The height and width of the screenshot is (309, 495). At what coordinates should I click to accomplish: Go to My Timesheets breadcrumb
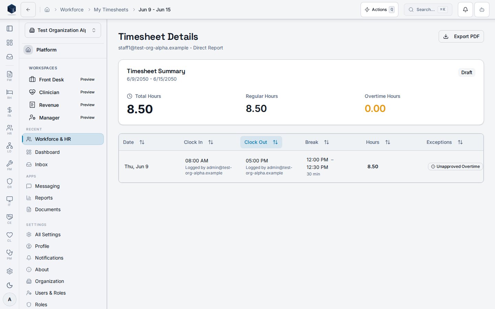pos(111,10)
